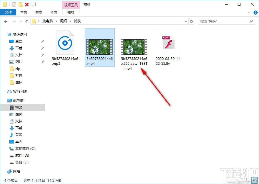The image size is (259, 184).
Task: Open the 文件 menu
Action: (x=8, y=12)
